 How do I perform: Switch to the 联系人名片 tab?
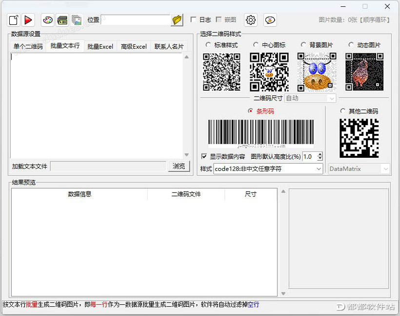pos(168,46)
